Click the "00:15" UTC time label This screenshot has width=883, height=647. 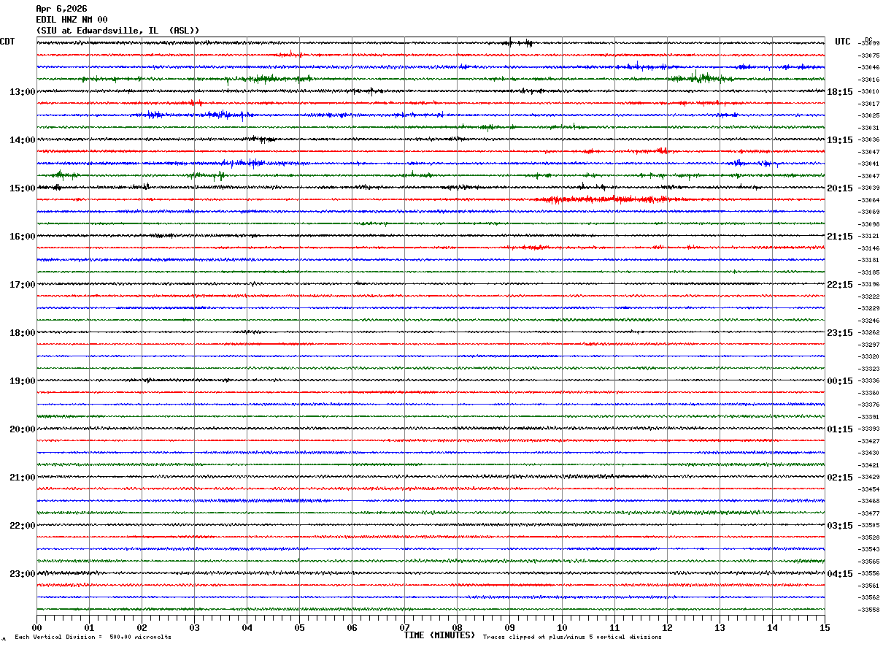click(x=840, y=381)
